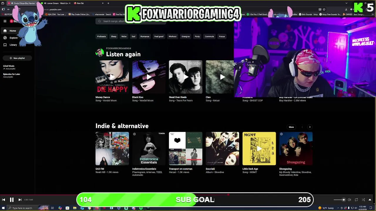This screenshot has width=376, height=211.
Task: Open the Souvlaki album cover
Action: pyautogui.click(x=222, y=149)
